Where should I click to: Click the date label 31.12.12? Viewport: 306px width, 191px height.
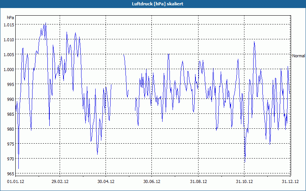[x=290, y=182]
